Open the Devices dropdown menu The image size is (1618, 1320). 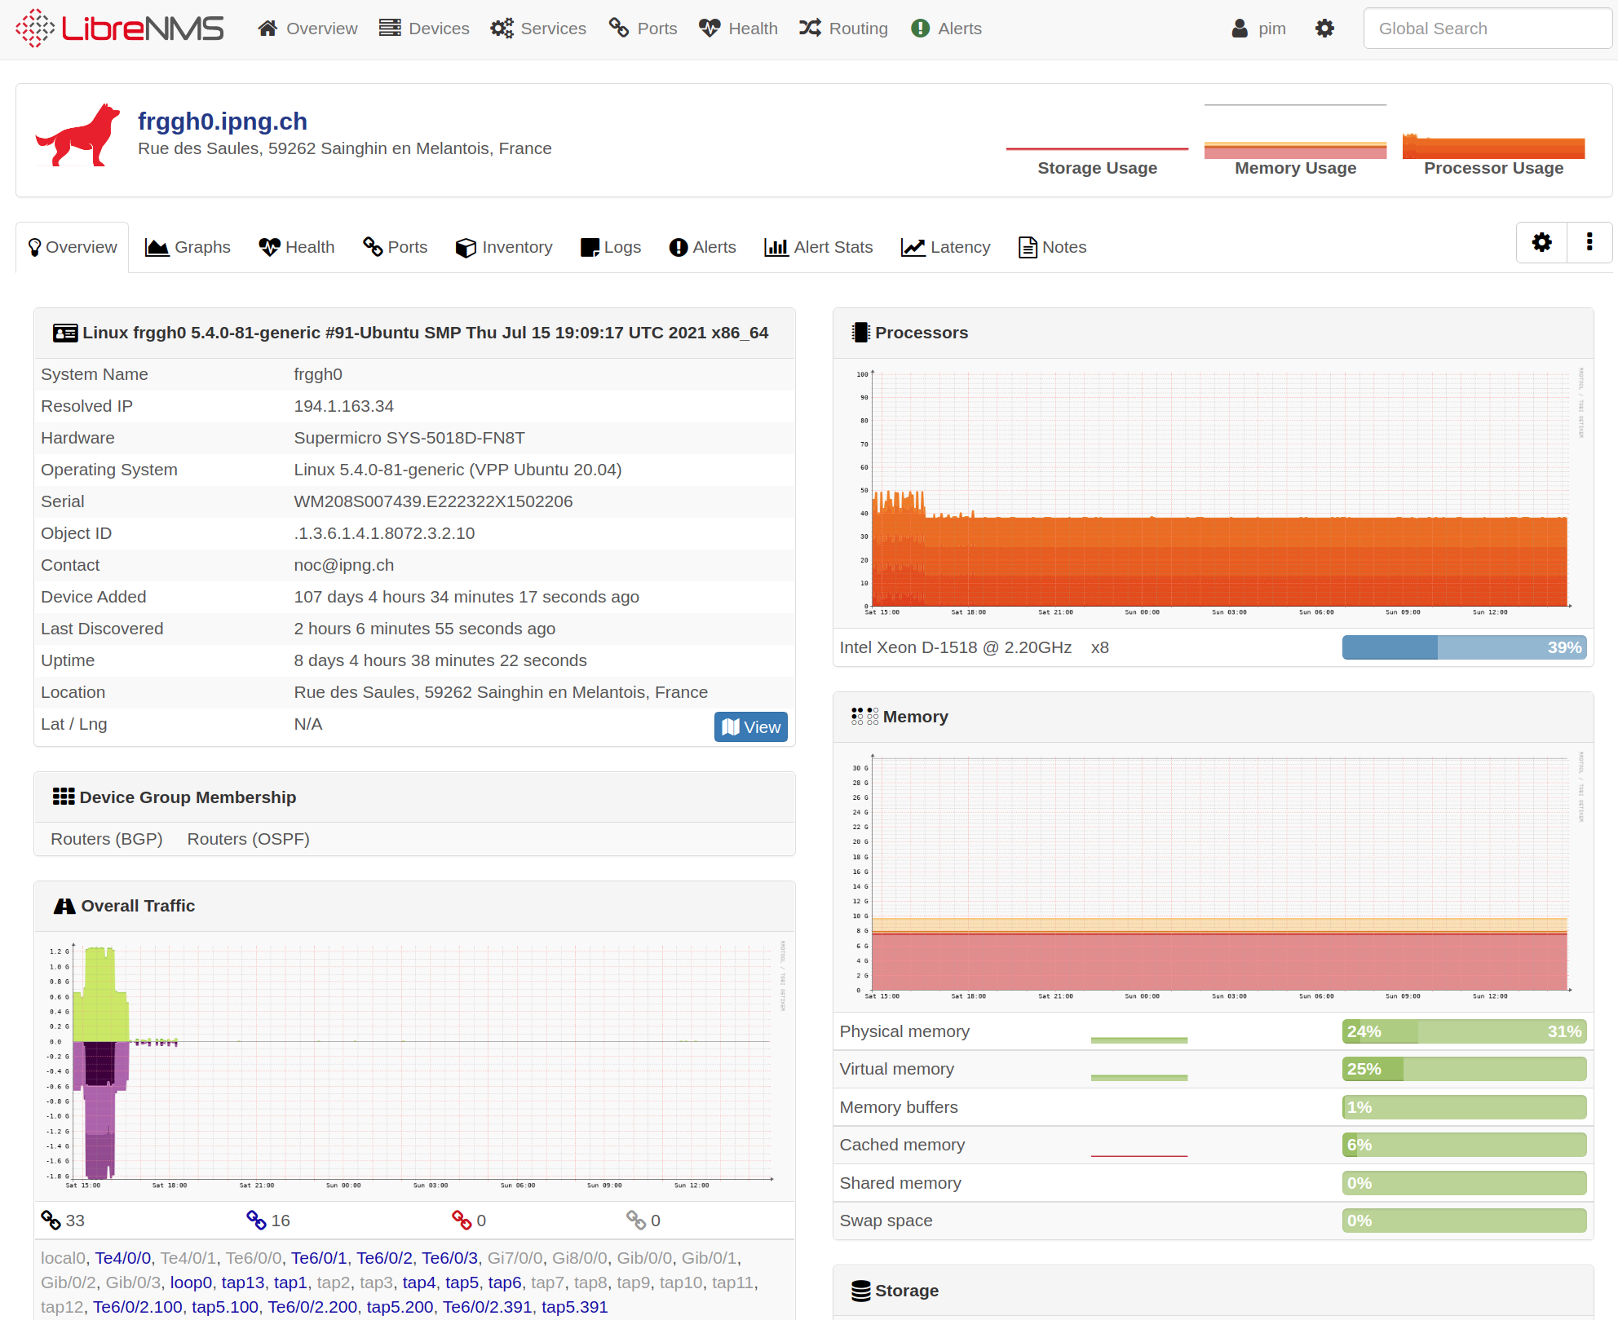click(x=424, y=29)
